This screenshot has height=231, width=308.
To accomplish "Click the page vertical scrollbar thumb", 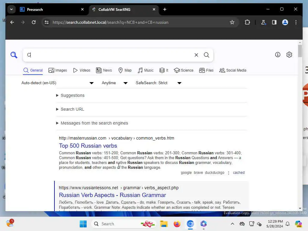I will click(300, 51).
